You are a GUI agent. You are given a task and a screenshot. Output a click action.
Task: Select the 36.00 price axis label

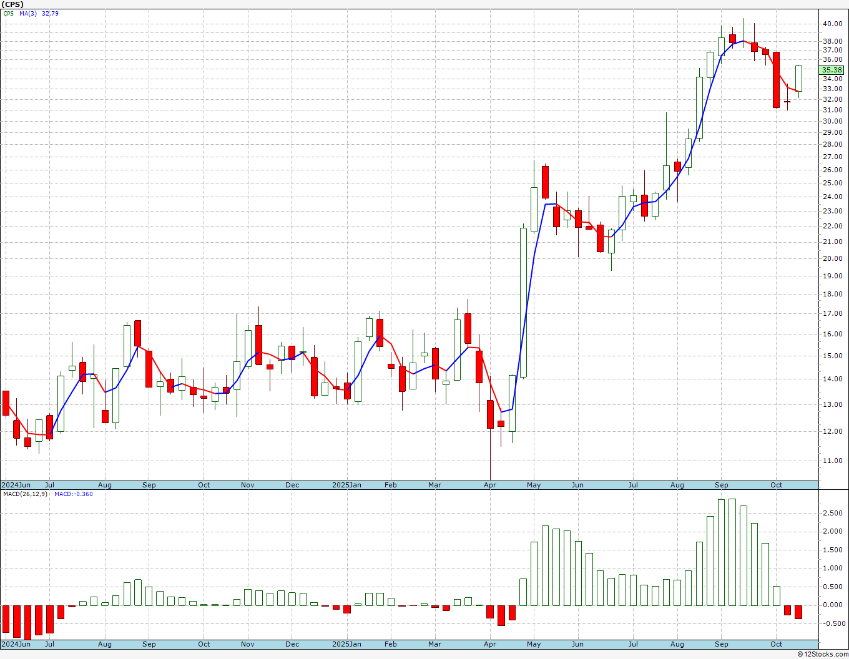[x=833, y=59]
